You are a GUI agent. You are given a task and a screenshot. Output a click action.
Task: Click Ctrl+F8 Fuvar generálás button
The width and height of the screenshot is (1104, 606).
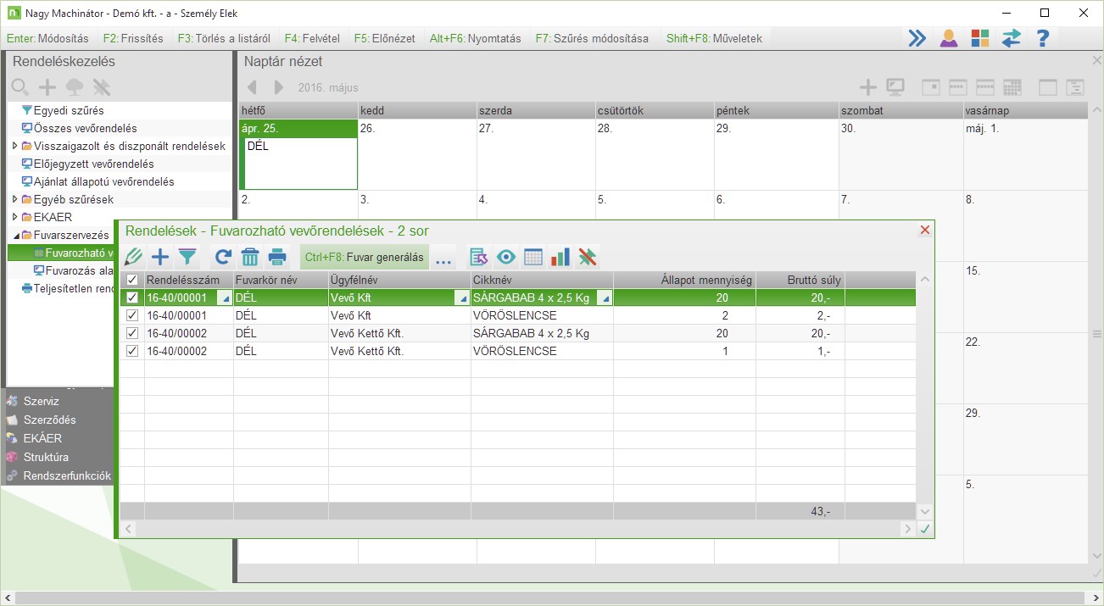[x=365, y=258]
